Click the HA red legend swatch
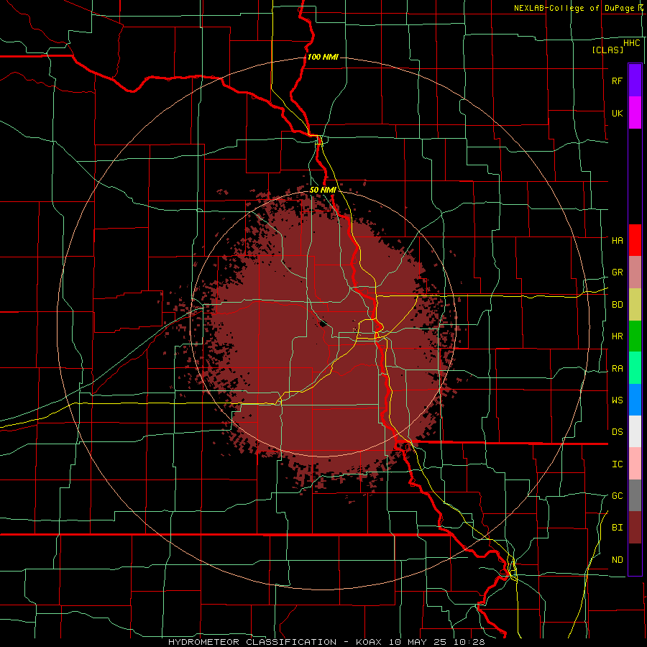The image size is (647, 647). click(x=635, y=240)
